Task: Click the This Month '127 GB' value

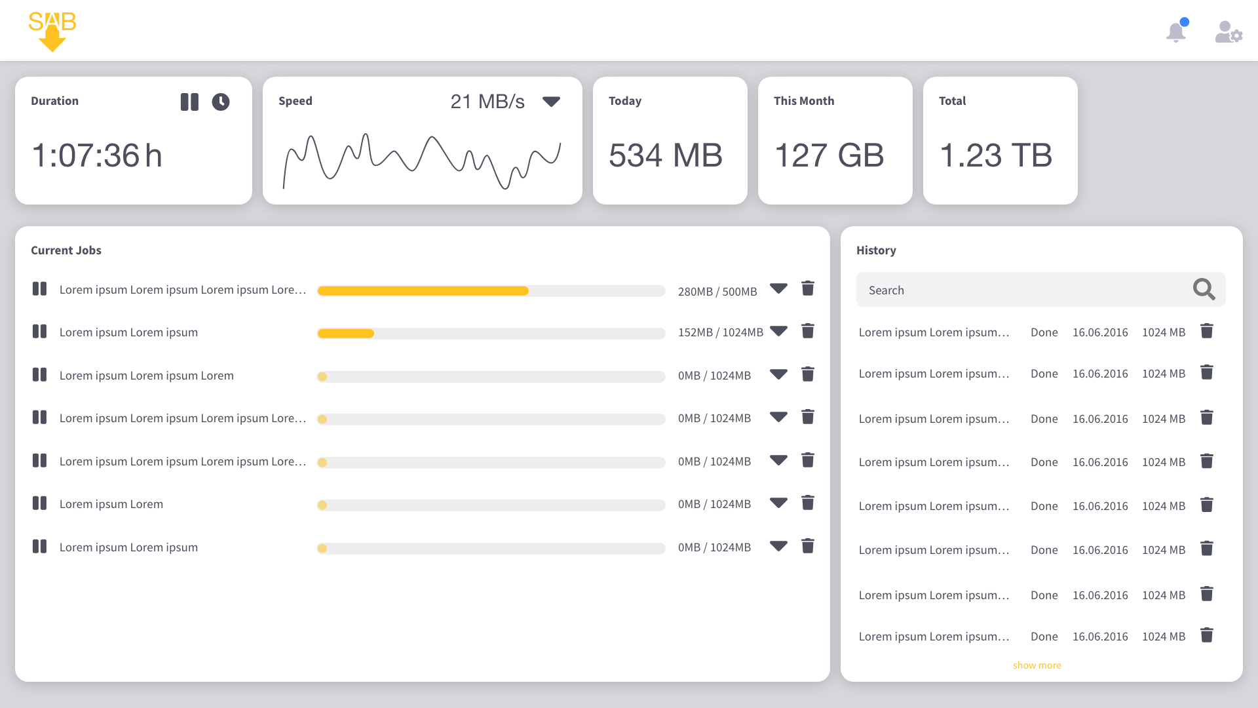Action: coord(829,155)
